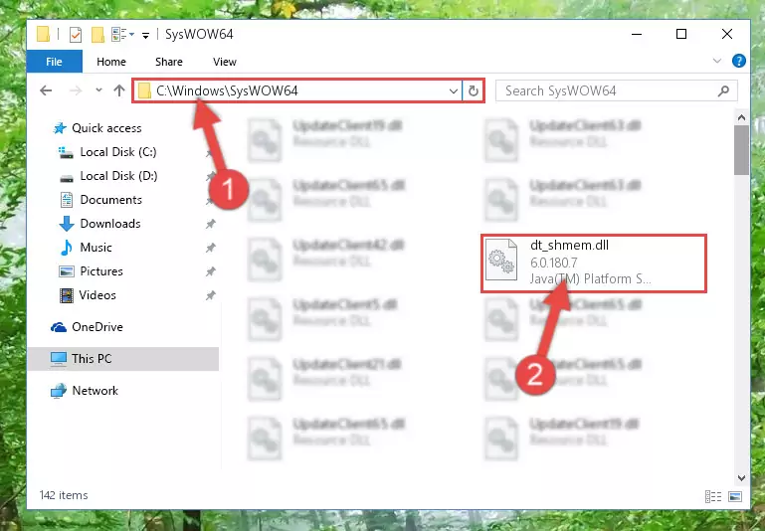Select OneDrive in navigation pane

[x=97, y=327]
